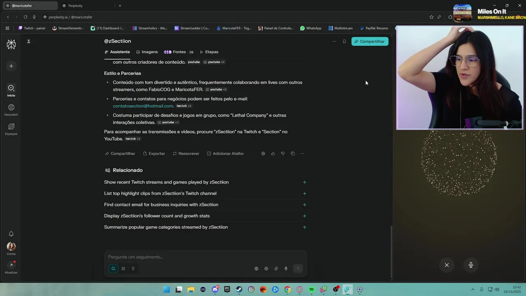Open the Twitch - painel bookmark

point(32,28)
